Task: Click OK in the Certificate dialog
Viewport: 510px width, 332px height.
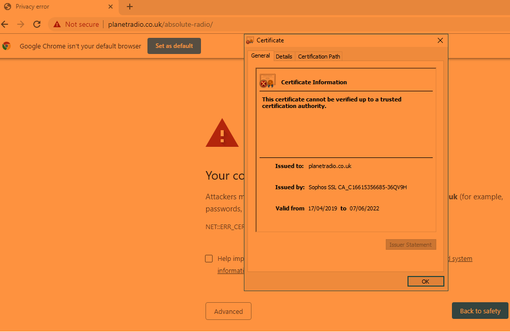Action: point(426,282)
